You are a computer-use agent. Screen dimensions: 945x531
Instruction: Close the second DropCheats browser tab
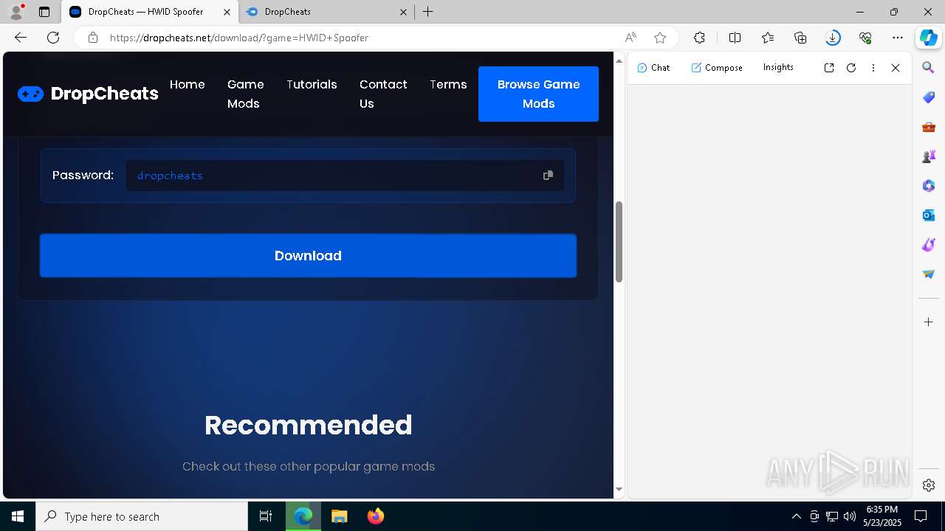click(x=402, y=12)
